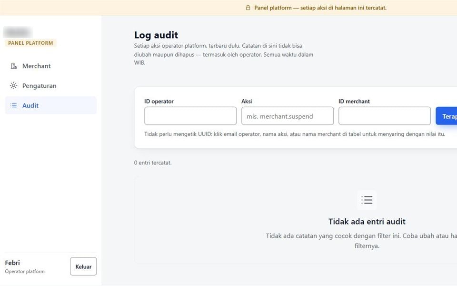The height and width of the screenshot is (286, 457).
Task: Click the 'Operator platform' role text
Action: pos(25,271)
